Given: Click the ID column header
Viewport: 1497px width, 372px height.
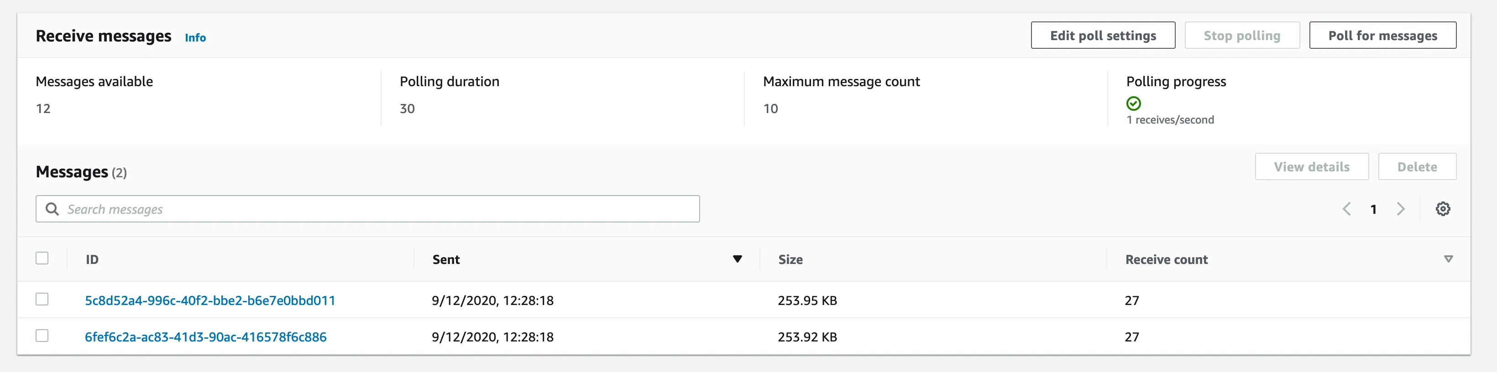Looking at the screenshot, I should 92,259.
